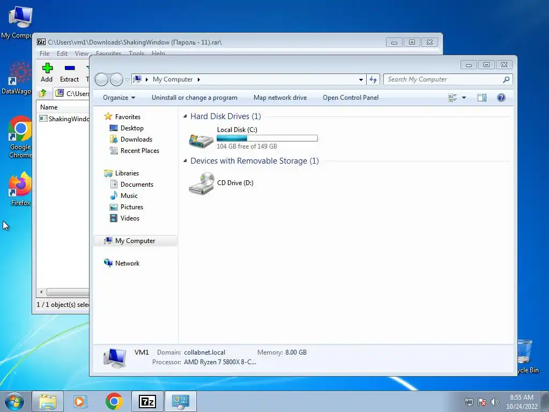
Task: Click Open Control Panel
Action: 351,98
